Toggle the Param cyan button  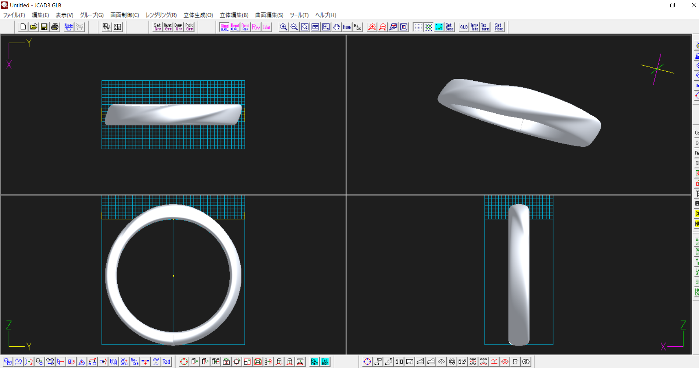pos(314,362)
